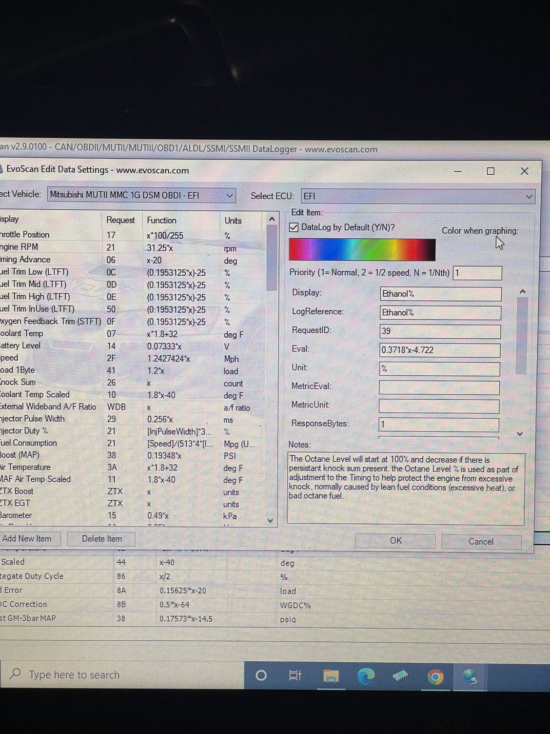The height and width of the screenshot is (734, 550).
Task: Expand the Select ECU dropdown
Action: 418,196
